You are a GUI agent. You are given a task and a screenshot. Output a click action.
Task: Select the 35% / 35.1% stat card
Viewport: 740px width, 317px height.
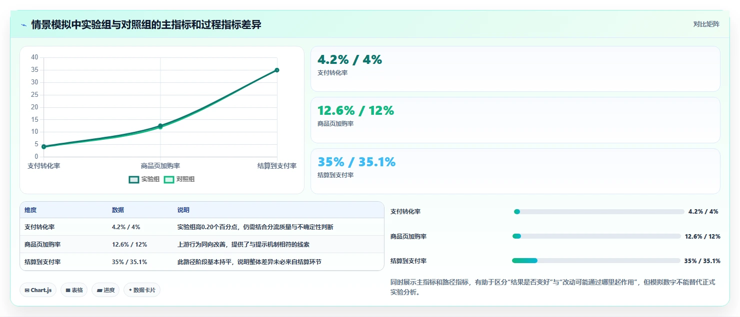point(515,171)
